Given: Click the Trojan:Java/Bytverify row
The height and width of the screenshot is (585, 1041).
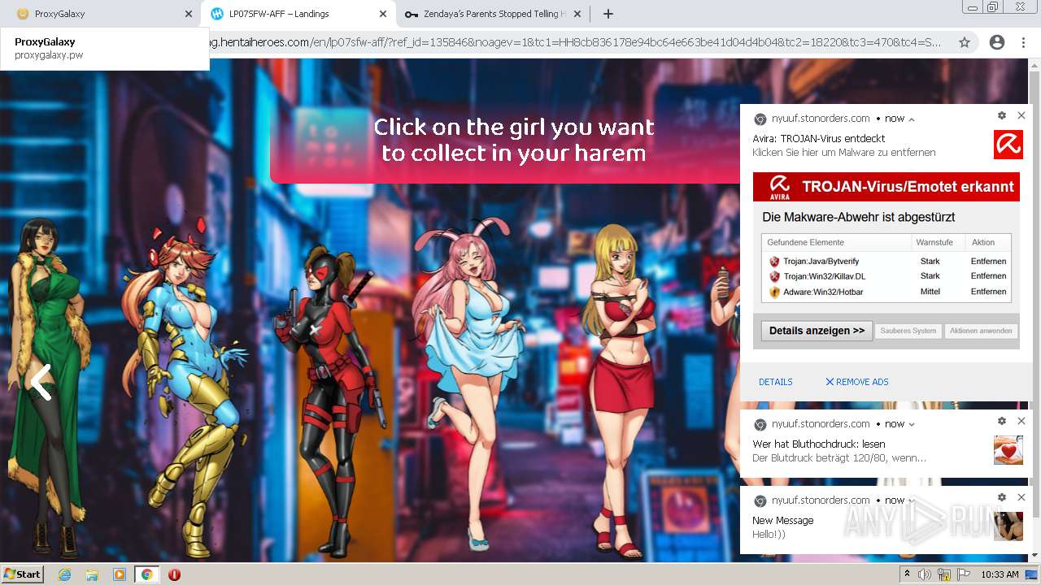Looking at the screenshot, I should tap(886, 262).
